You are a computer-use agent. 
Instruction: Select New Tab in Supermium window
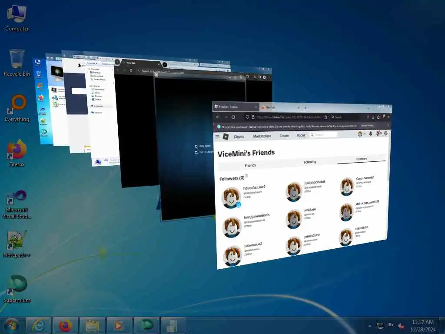[x=140, y=63]
